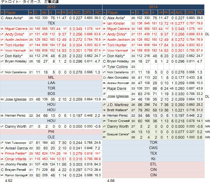Click the 4.52 value below 2013 table

tap(9, 180)
